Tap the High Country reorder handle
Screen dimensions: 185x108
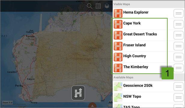coord(178,57)
